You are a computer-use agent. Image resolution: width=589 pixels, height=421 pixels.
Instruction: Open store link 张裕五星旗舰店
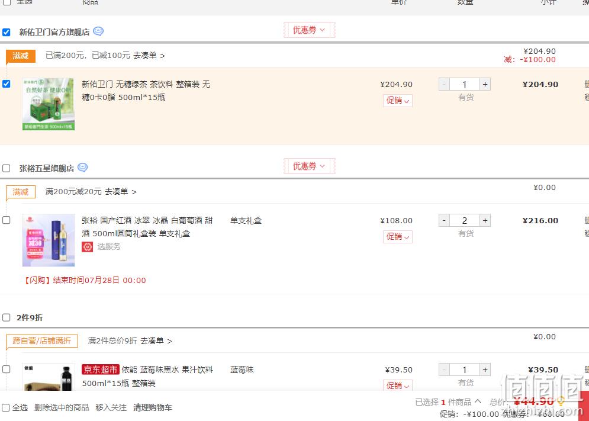(x=47, y=168)
